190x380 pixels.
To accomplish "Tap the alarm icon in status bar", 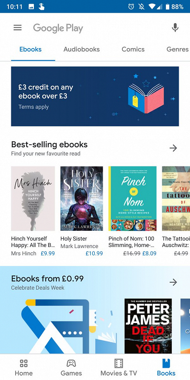I will coord(131,6).
